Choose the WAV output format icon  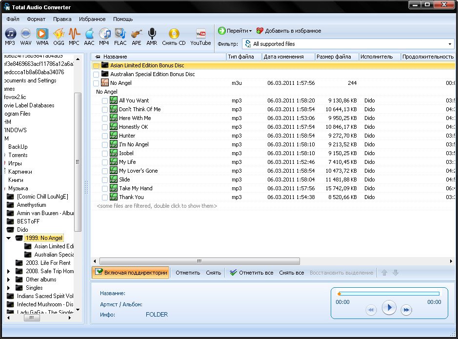point(26,34)
